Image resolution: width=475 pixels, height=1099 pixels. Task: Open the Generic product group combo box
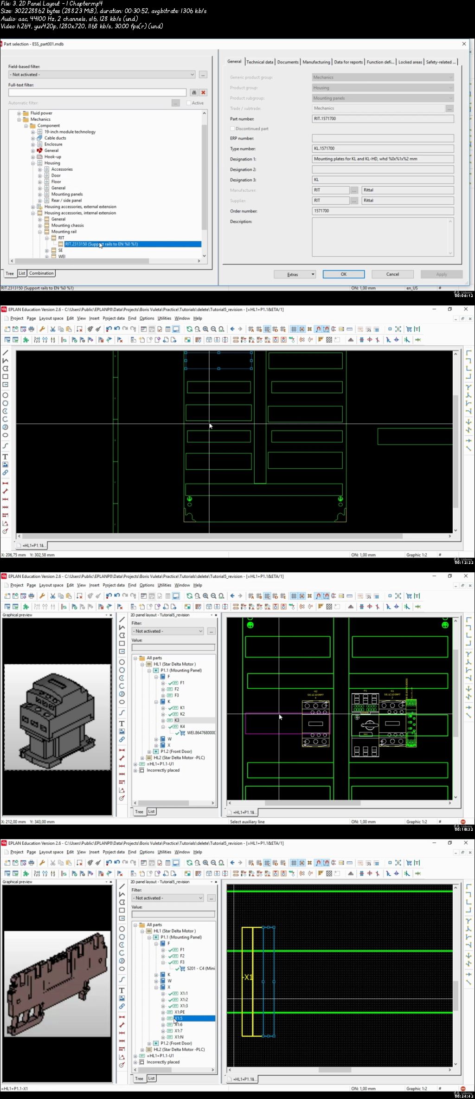383,78
